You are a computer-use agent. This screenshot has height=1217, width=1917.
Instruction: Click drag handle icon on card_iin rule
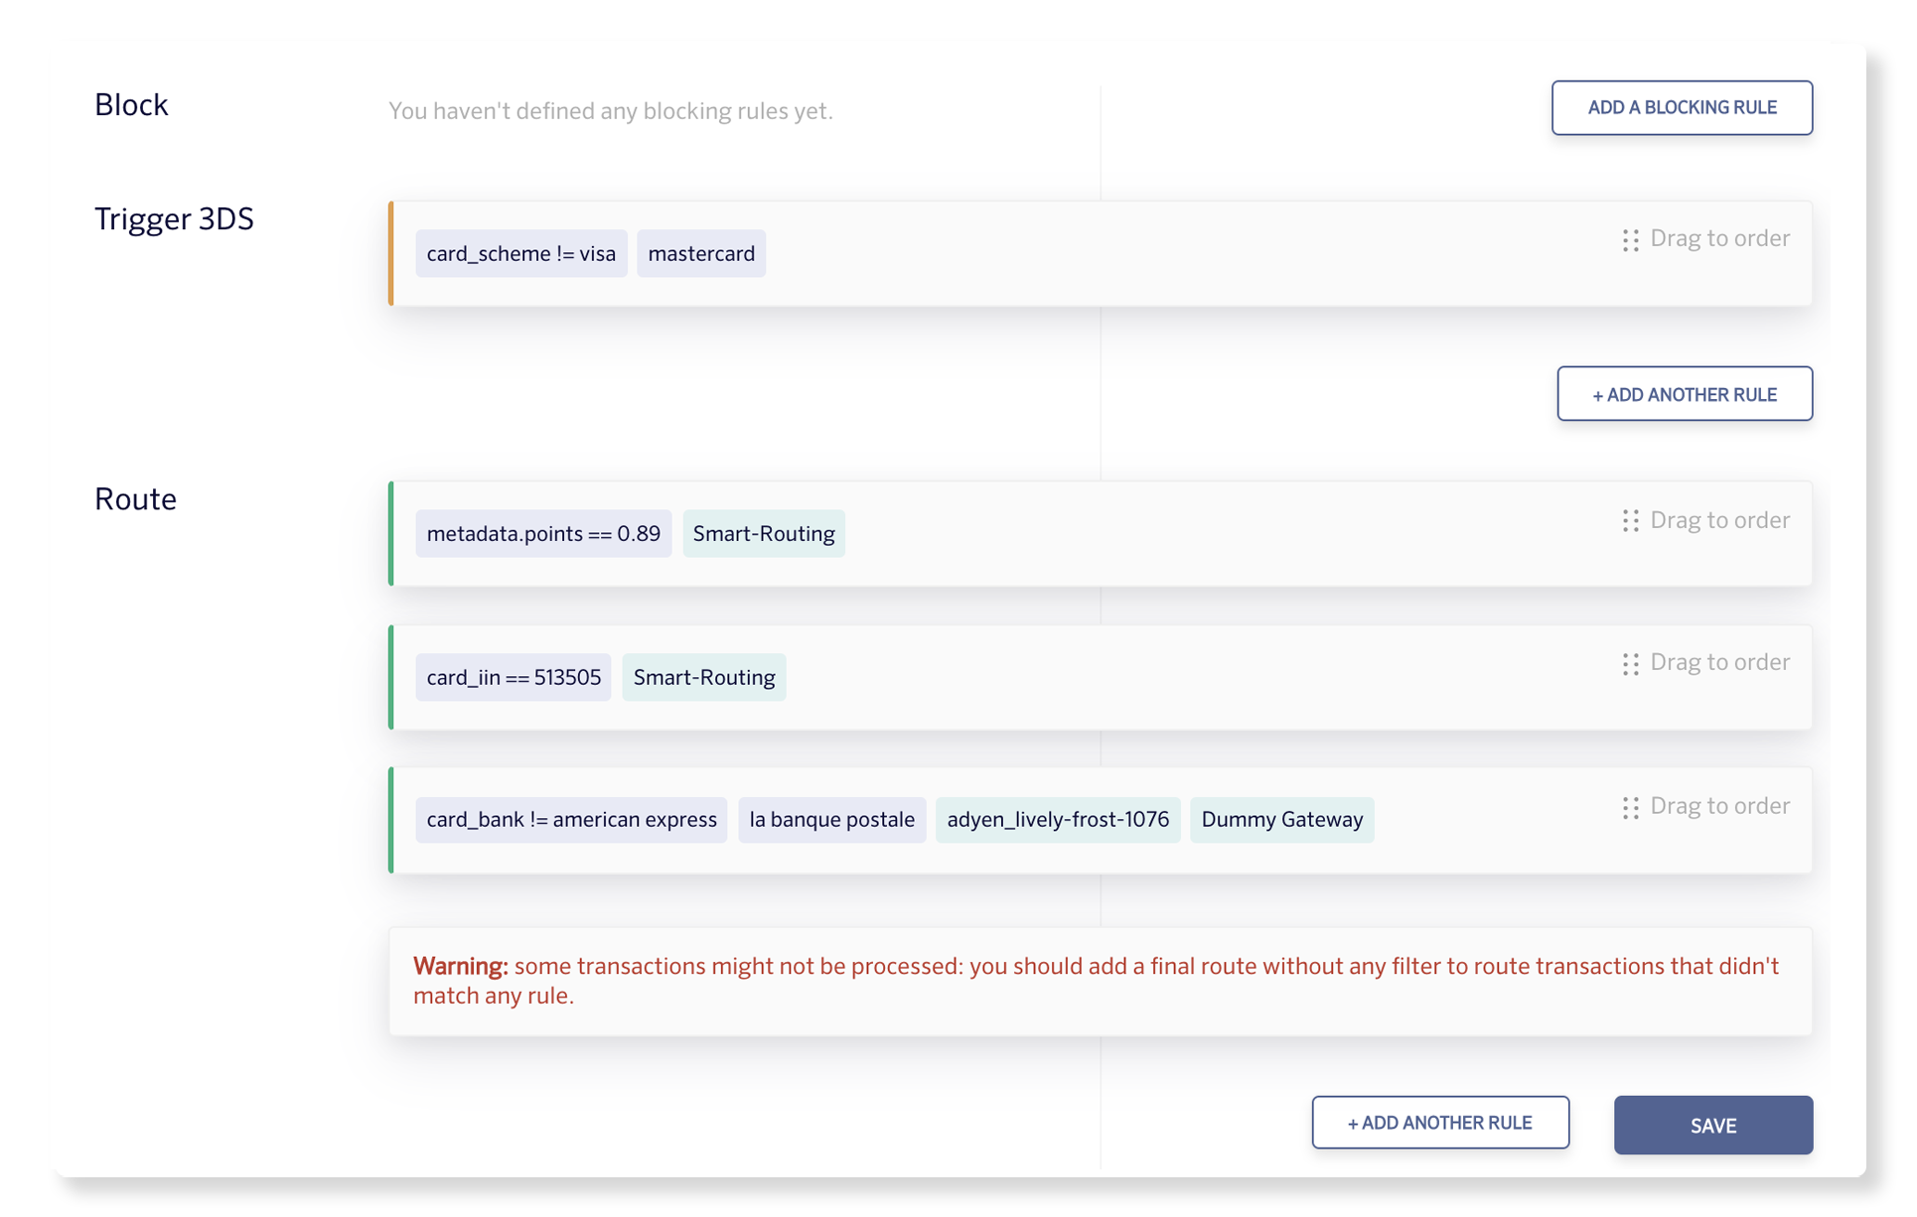(x=1630, y=664)
